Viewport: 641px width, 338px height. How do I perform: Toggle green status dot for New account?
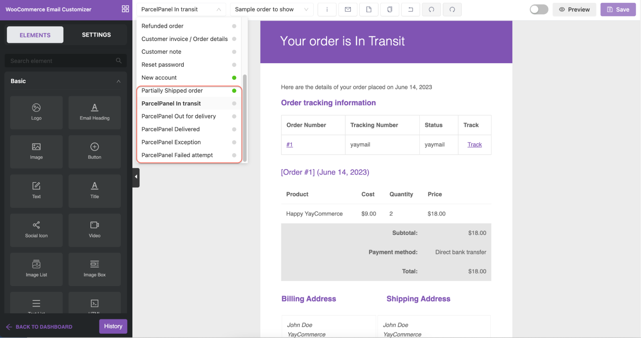click(234, 78)
